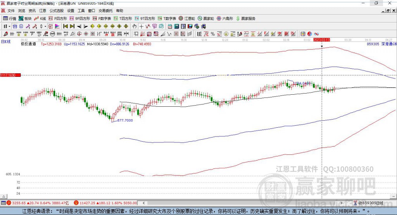
Task: Click the blue infinity loop icon
Action: tap(316, 34)
